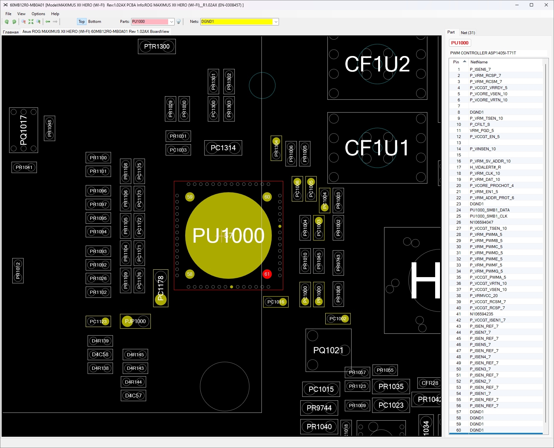Select the PQ1021 component on the board
This screenshot has width=554, height=448.
point(328,350)
